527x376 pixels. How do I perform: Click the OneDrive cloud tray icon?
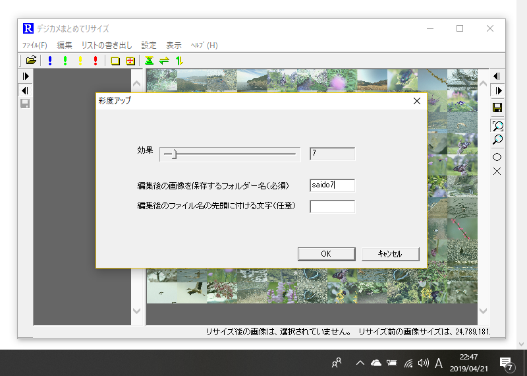pyautogui.click(x=376, y=363)
